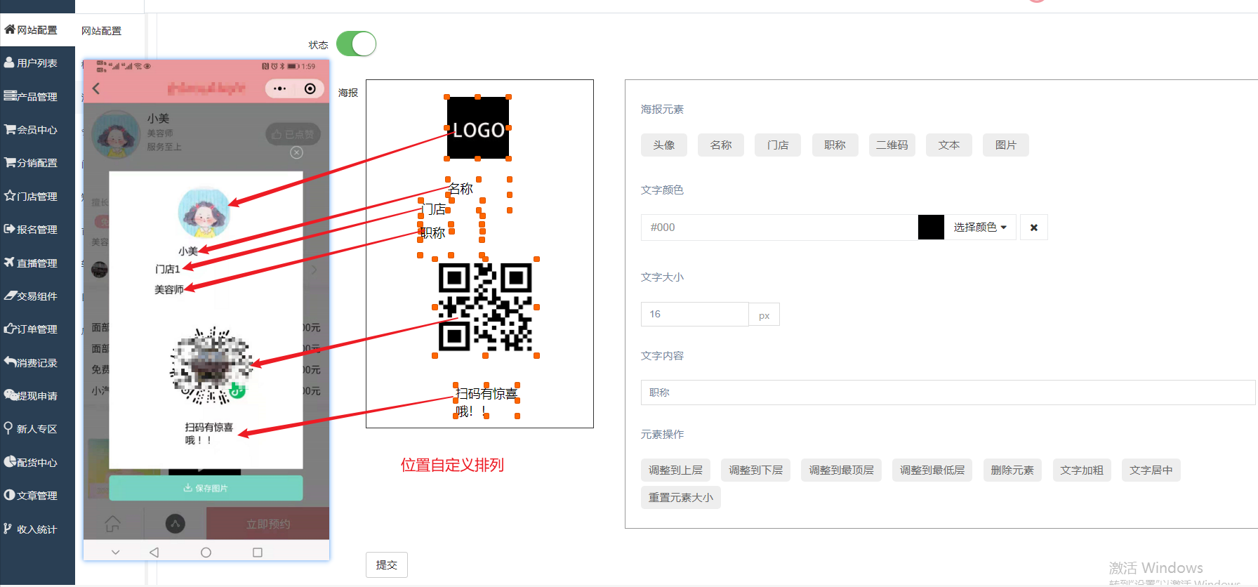Open the 选择颜色 dropdown
This screenshot has height=587, width=1258.
[x=980, y=227]
